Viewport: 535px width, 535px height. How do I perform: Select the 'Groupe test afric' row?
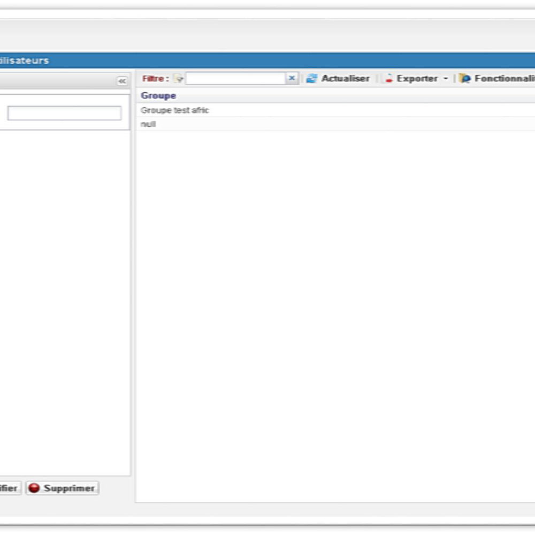(x=175, y=110)
